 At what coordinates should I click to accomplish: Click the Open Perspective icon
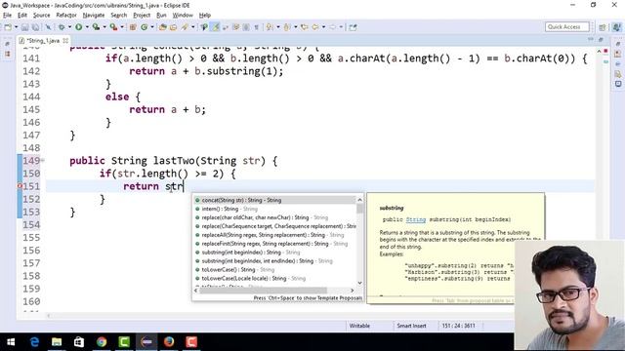coord(603,27)
